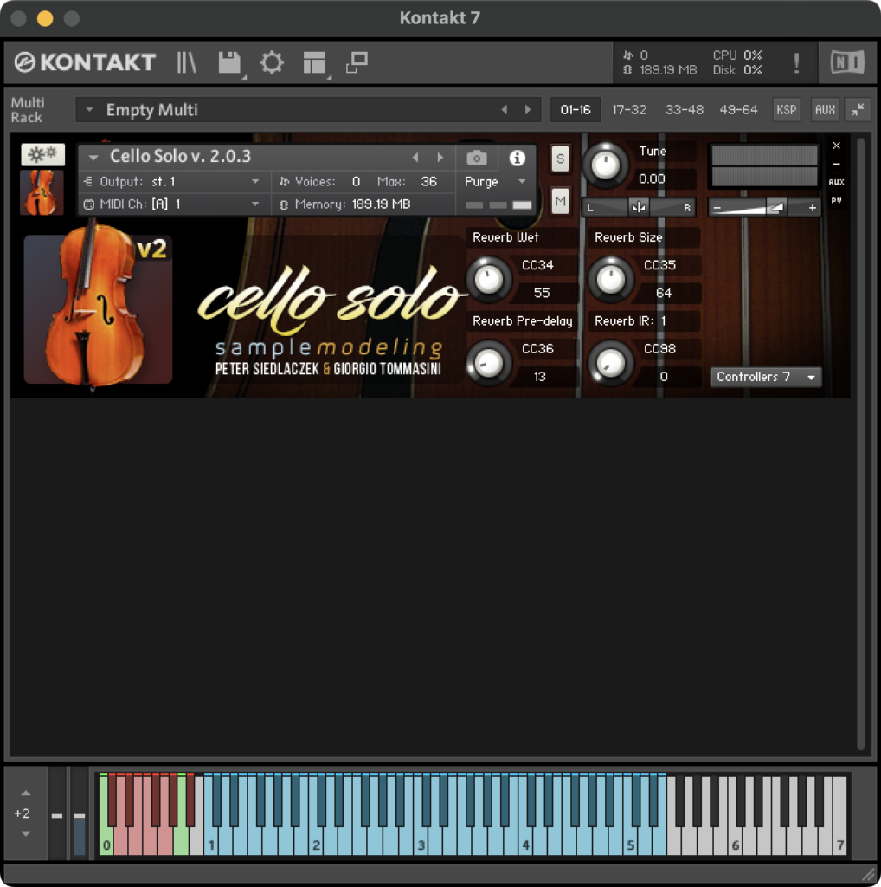
Task: Click the mod wheel strip
Action: [79, 814]
